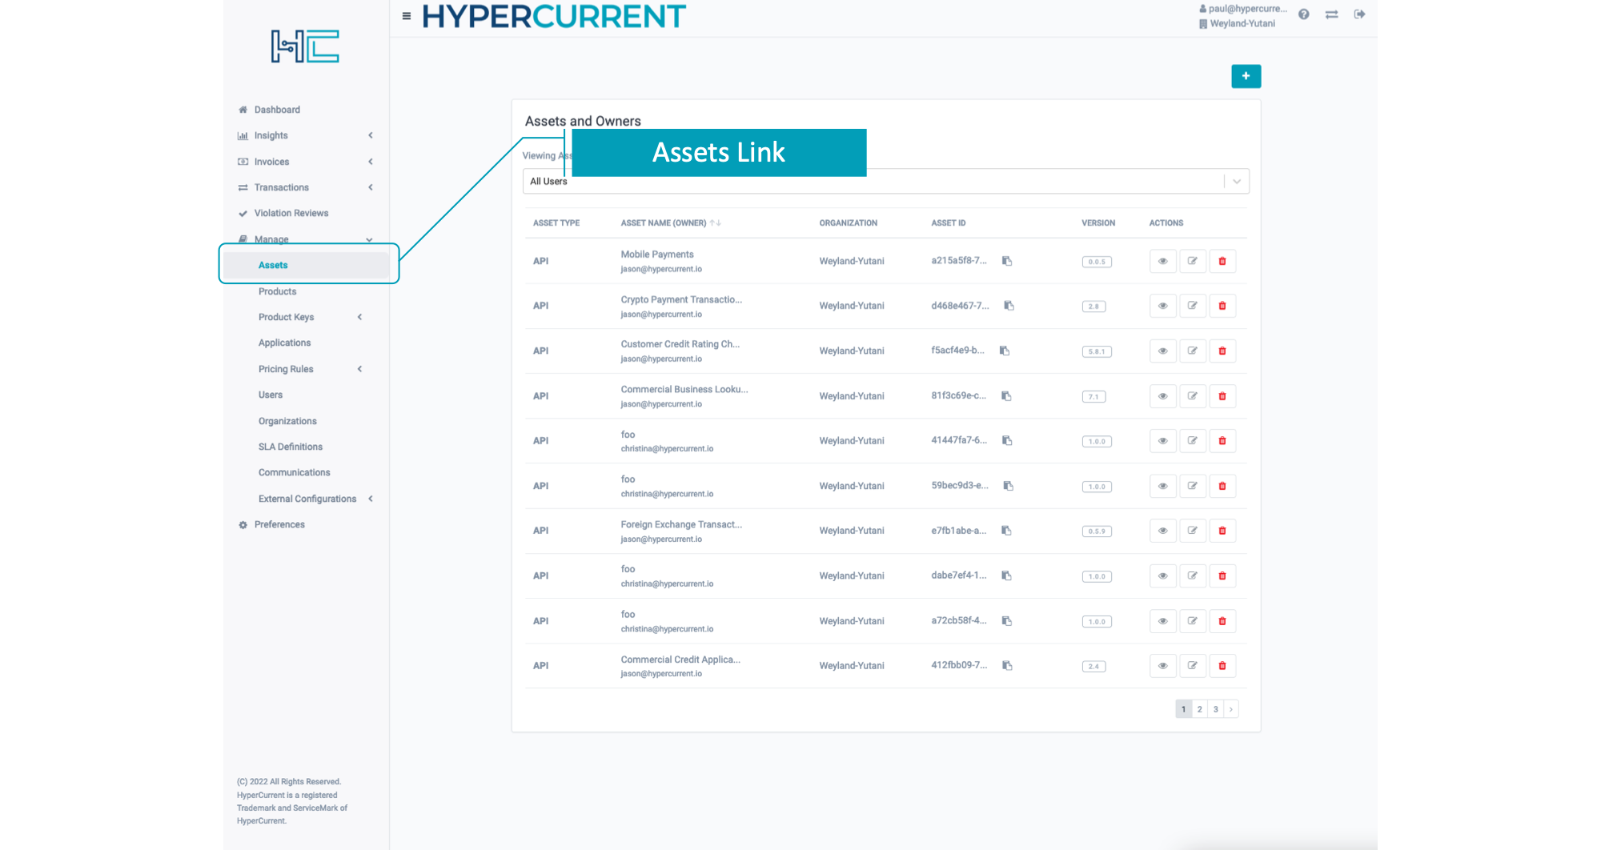Open the help question mark icon
1601x850 pixels.
coord(1303,14)
